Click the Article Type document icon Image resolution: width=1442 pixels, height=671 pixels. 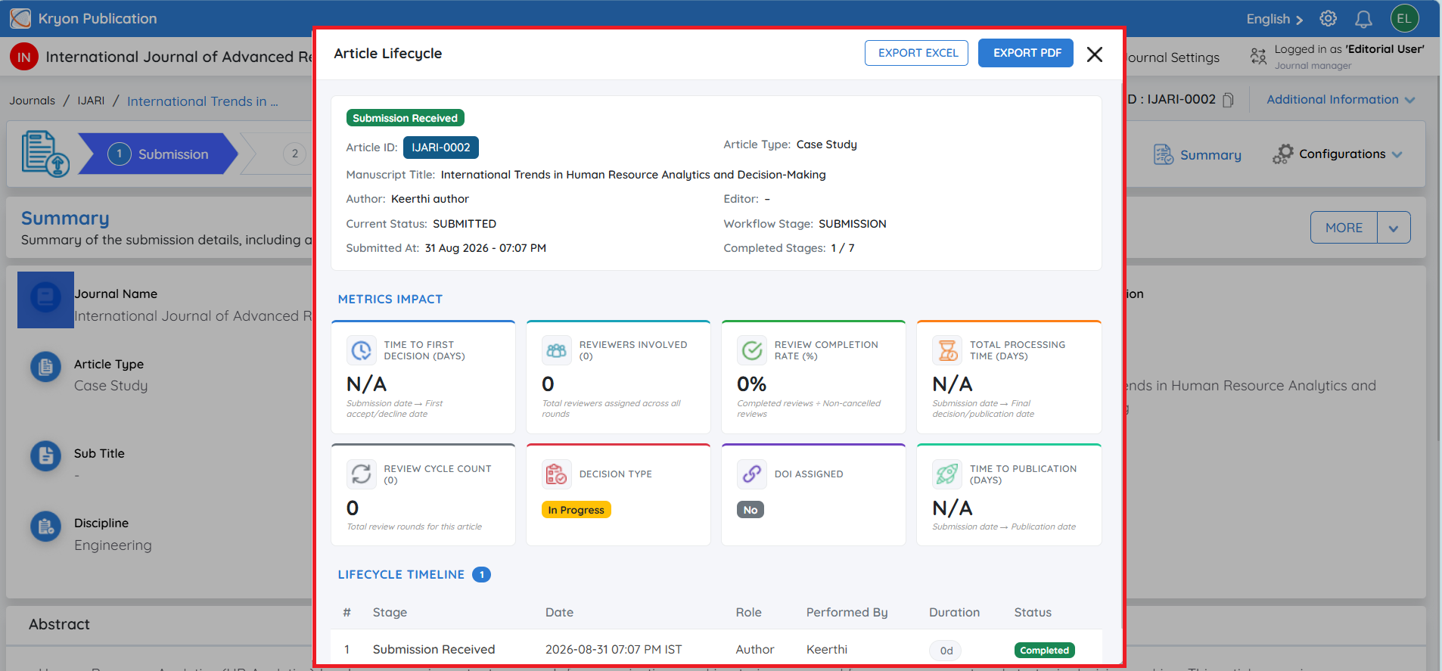point(45,368)
